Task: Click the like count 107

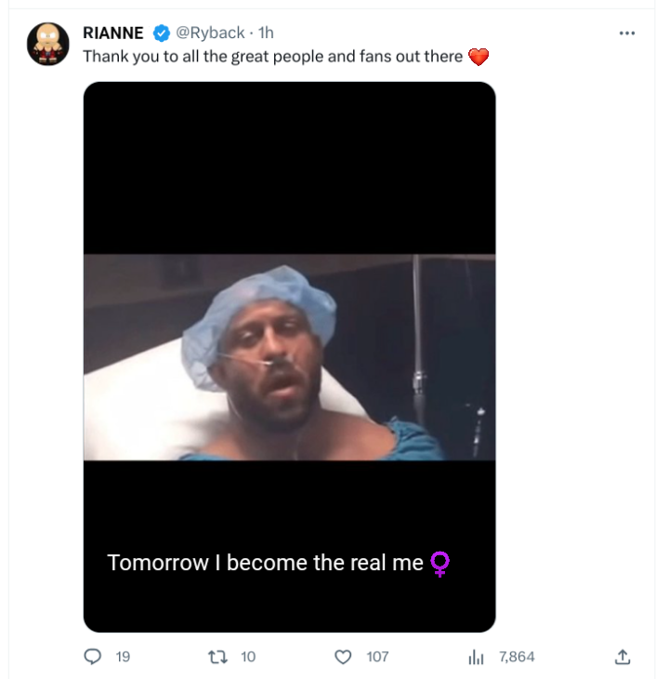Action: tap(377, 657)
